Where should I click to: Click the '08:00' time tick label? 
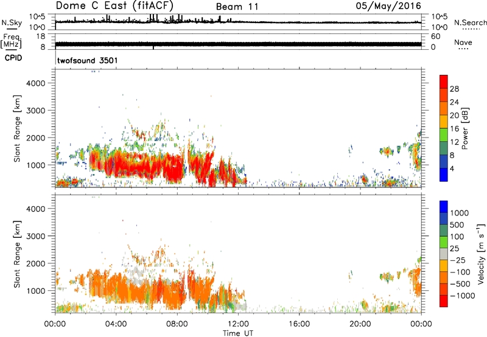point(177,324)
